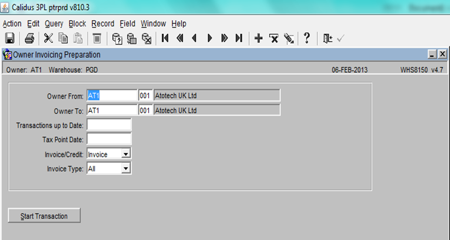Image resolution: width=450 pixels, height=240 pixels.
Task: Click the Java icon in title bar
Action: click(4, 7)
